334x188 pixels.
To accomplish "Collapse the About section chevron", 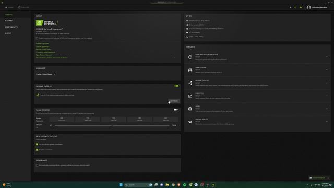I will 174,58.
